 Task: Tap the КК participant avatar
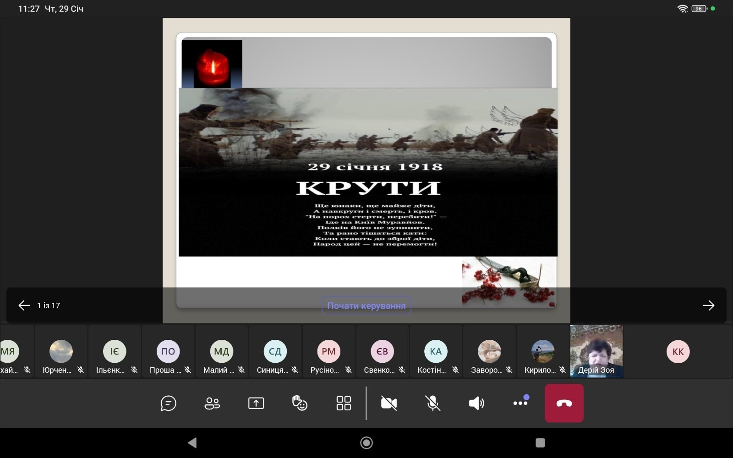(x=678, y=352)
